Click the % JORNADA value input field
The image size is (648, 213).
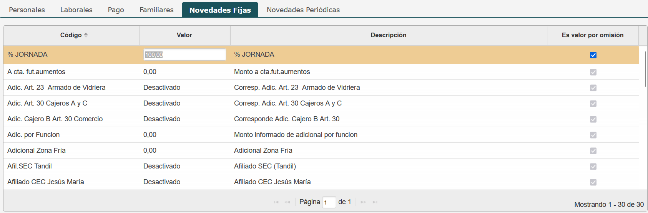coord(184,54)
